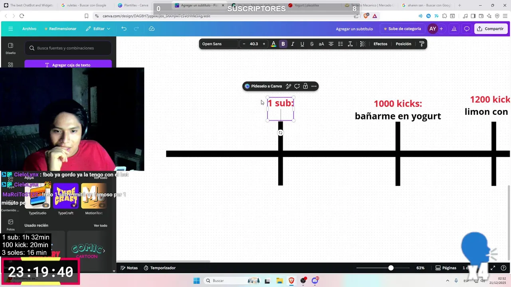Toggle bulleted list formatting
This screenshot has width=511, height=287.
pos(341,44)
